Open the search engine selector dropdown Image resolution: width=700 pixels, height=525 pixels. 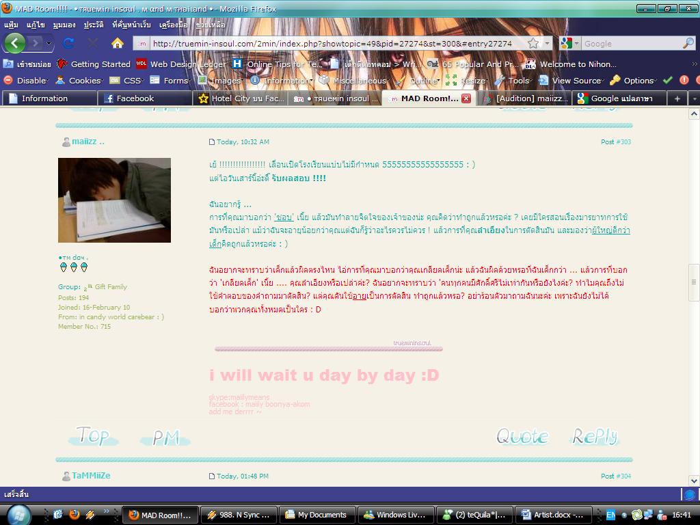click(x=569, y=43)
